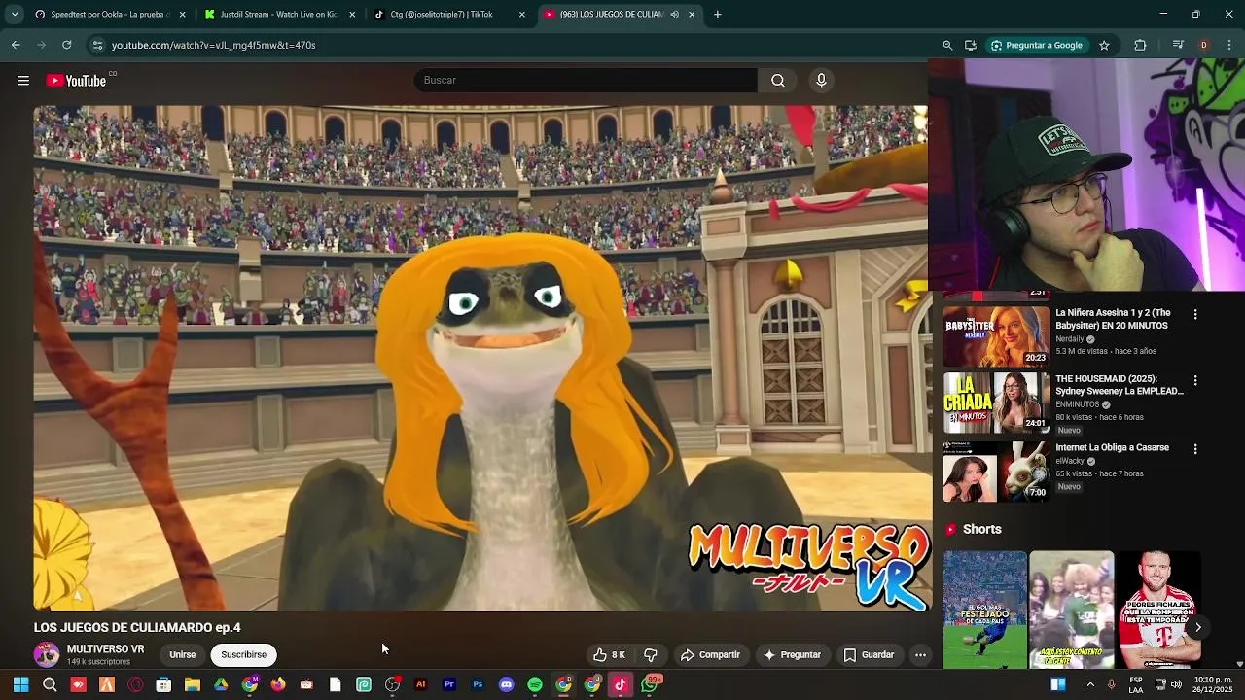The image size is (1245, 700).
Task: Switch the ESP LAA keyboard language
Action: (x=1136, y=684)
